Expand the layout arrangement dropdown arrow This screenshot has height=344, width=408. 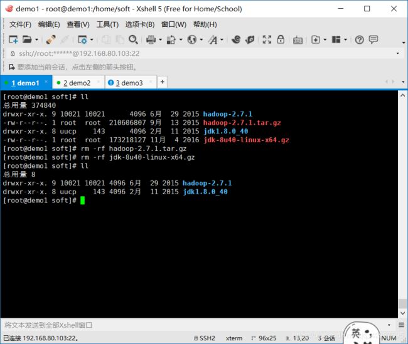pos(345,39)
